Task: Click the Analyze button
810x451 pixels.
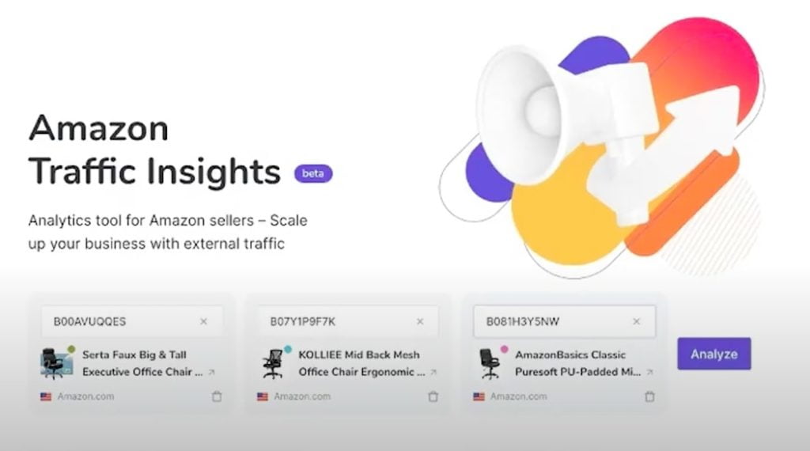Action: [714, 354]
